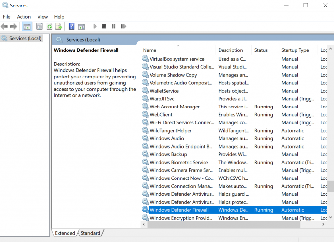Viewport: 334px width, 242px height.
Task: Click the scroll up arrow of services list
Action: tap(331, 49)
